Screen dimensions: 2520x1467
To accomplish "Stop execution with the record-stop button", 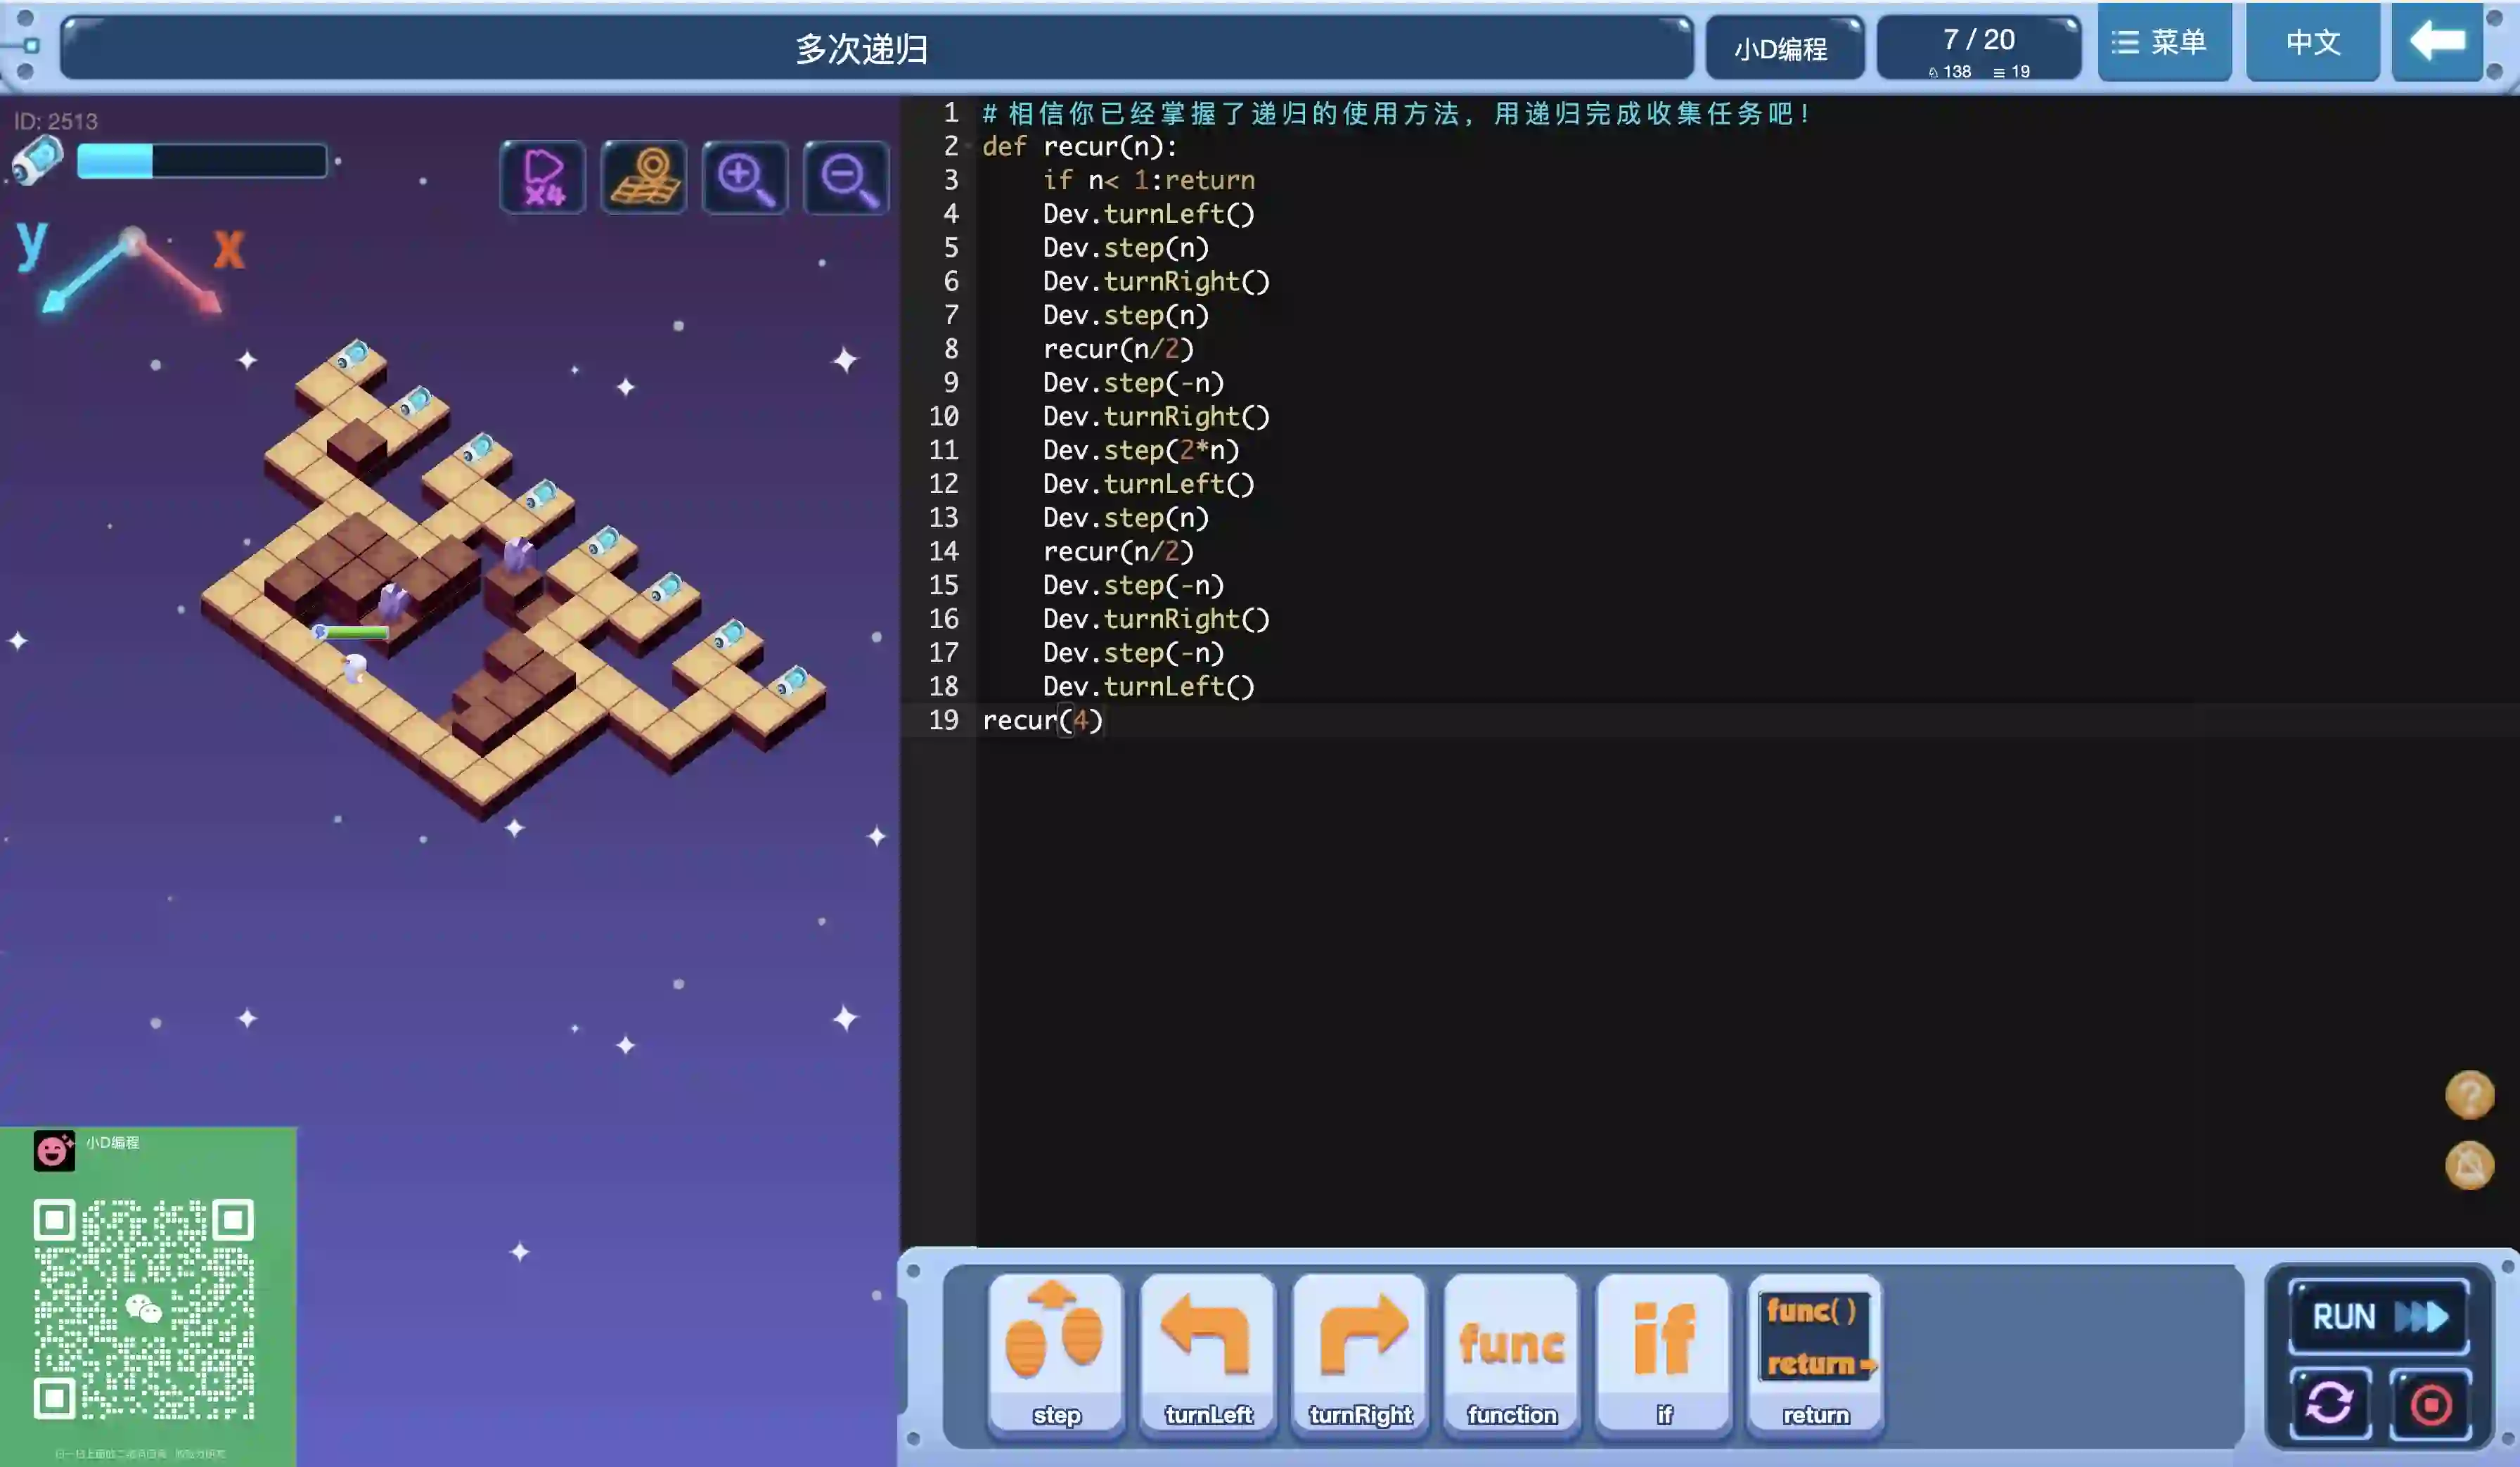I will (x=2431, y=1404).
